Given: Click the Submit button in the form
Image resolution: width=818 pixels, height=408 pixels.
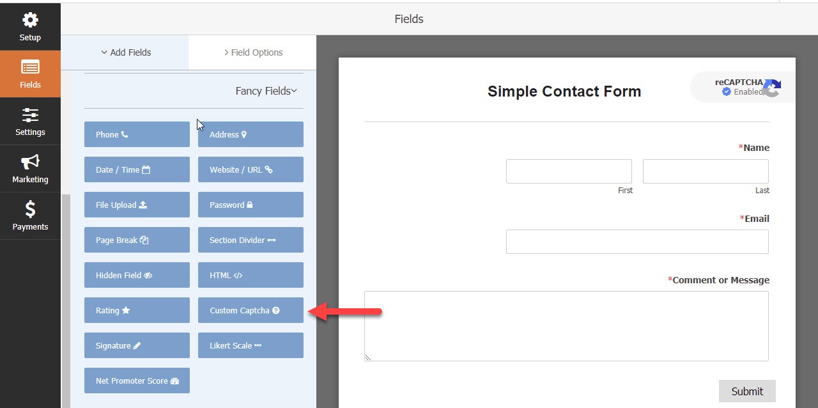Looking at the screenshot, I should coord(746,391).
